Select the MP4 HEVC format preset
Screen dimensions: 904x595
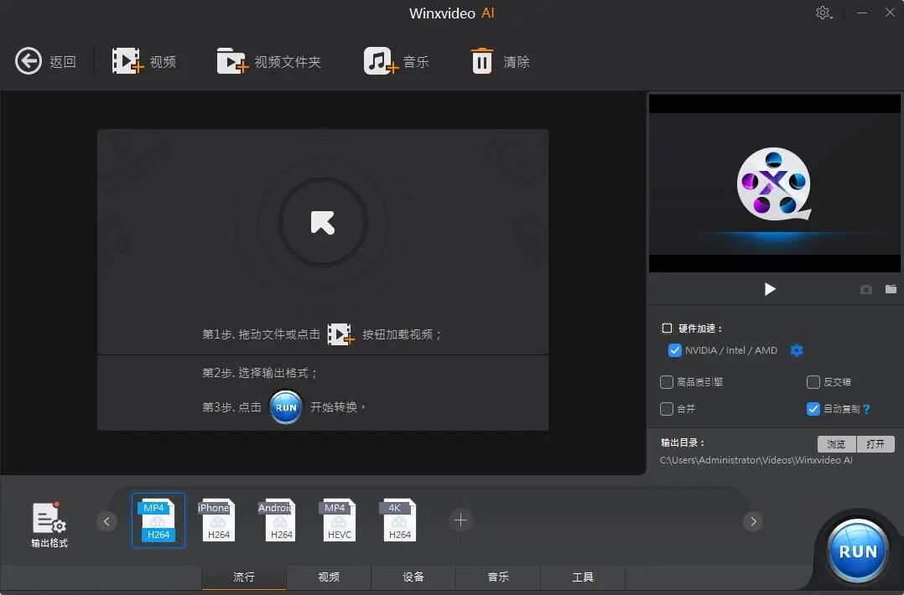point(339,520)
